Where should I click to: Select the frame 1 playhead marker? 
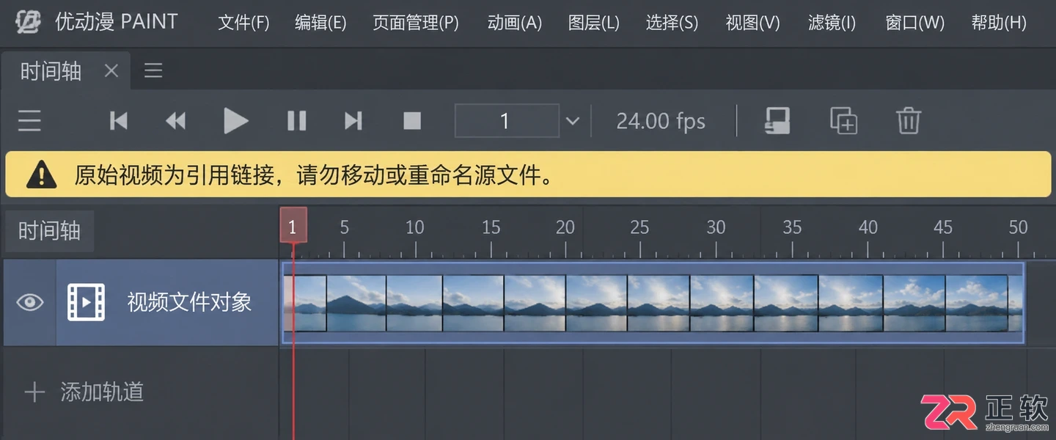[293, 226]
